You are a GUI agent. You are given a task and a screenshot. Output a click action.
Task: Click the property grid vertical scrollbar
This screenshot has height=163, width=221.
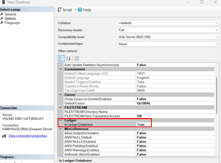pyautogui.click(x=217, y=95)
